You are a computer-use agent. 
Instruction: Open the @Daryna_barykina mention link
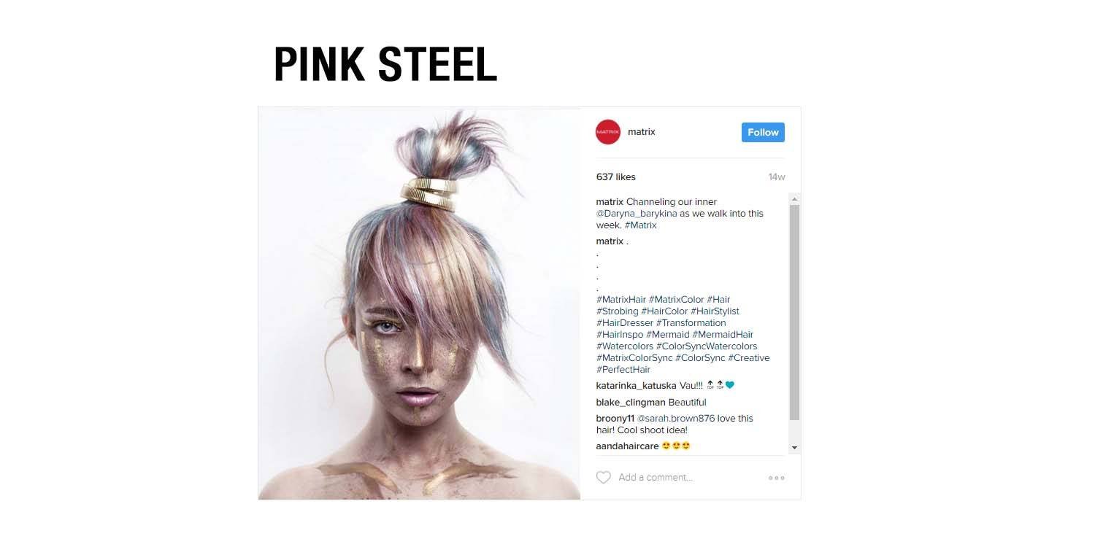pos(638,214)
